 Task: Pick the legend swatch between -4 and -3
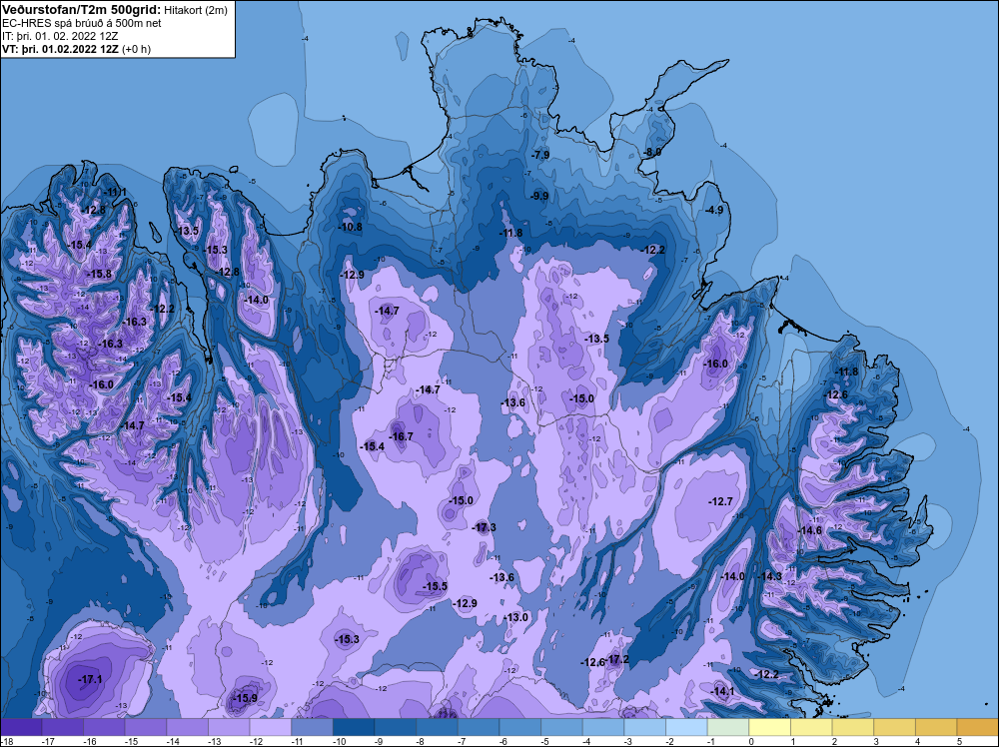click(x=603, y=727)
